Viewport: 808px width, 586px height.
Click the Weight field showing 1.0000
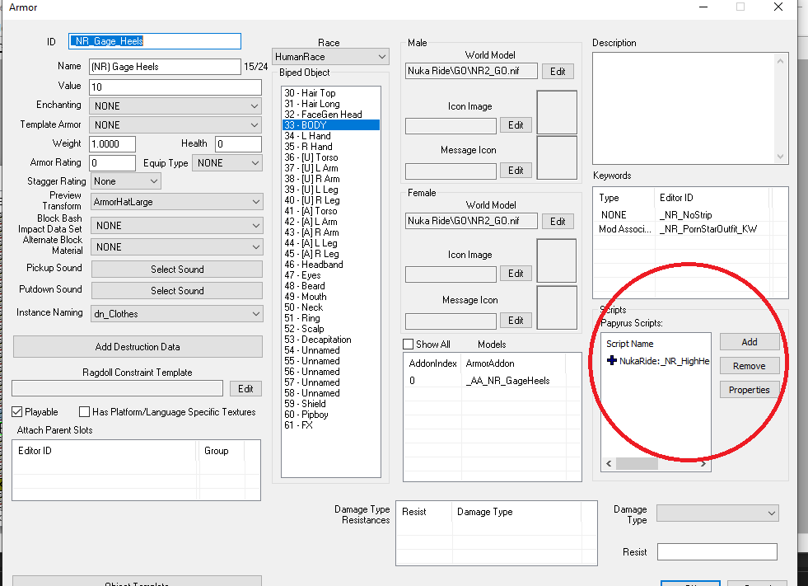point(112,144)
